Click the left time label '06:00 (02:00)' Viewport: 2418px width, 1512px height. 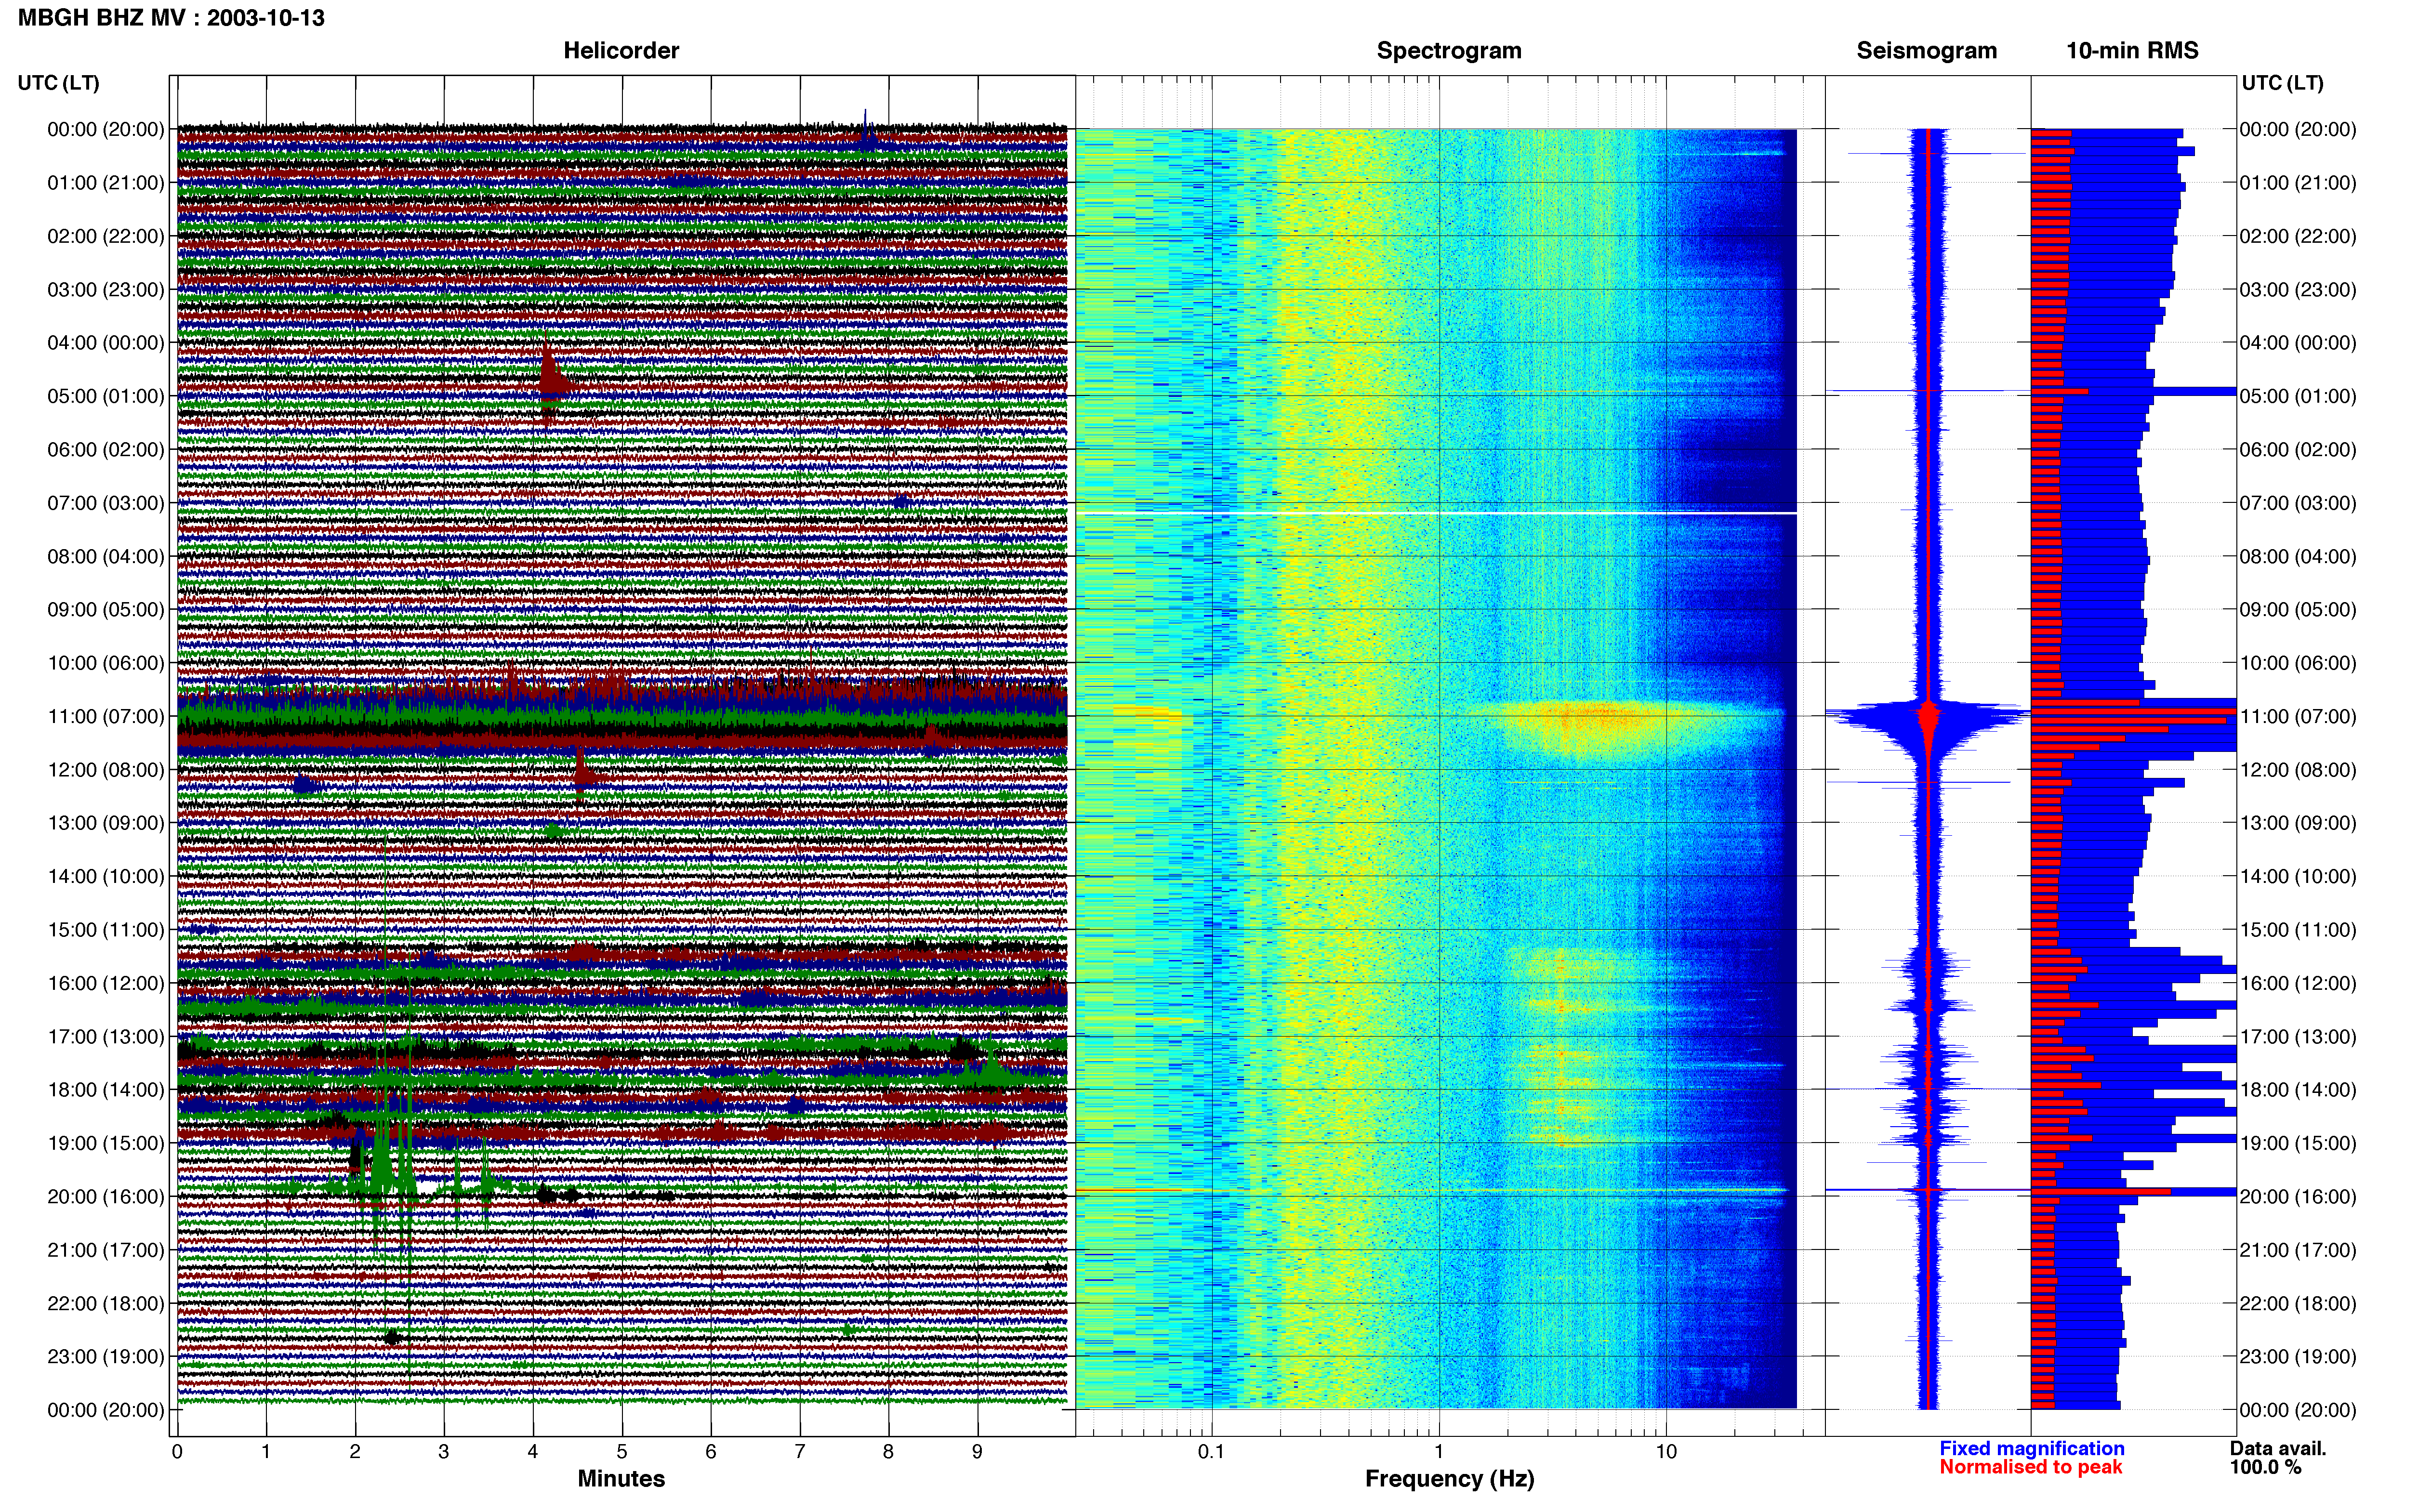106,450
